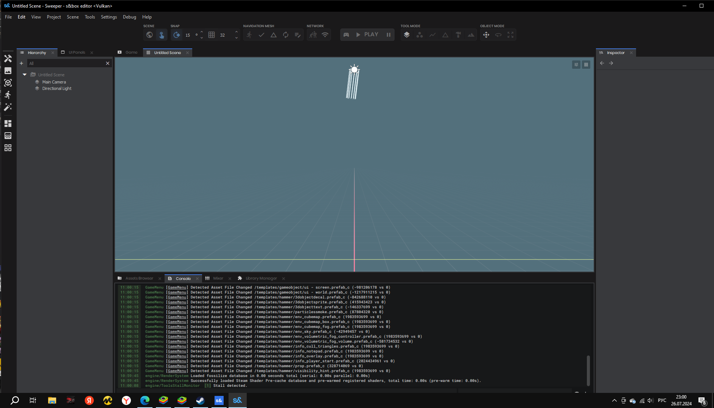The width and height of the screenshot is (714, 408).
Task: Select the hammer icon in Tool Mode
Action: click(458, 35)
